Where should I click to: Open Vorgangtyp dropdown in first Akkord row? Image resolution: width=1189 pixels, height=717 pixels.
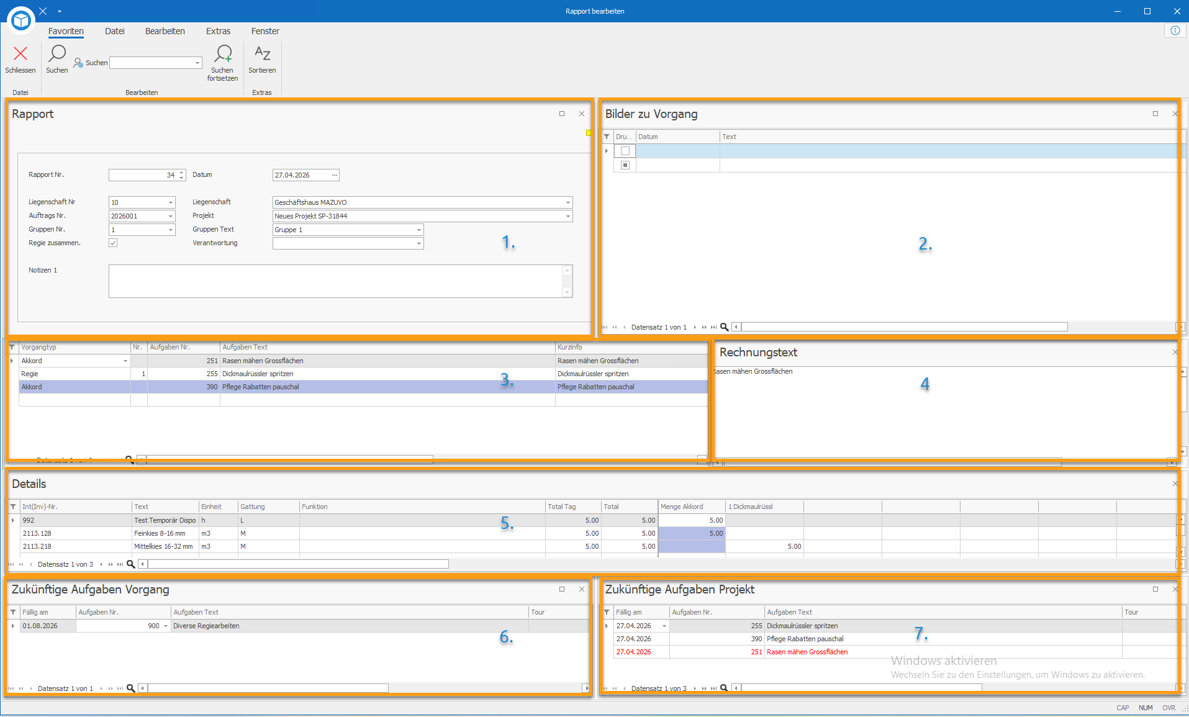pos(125,361)
